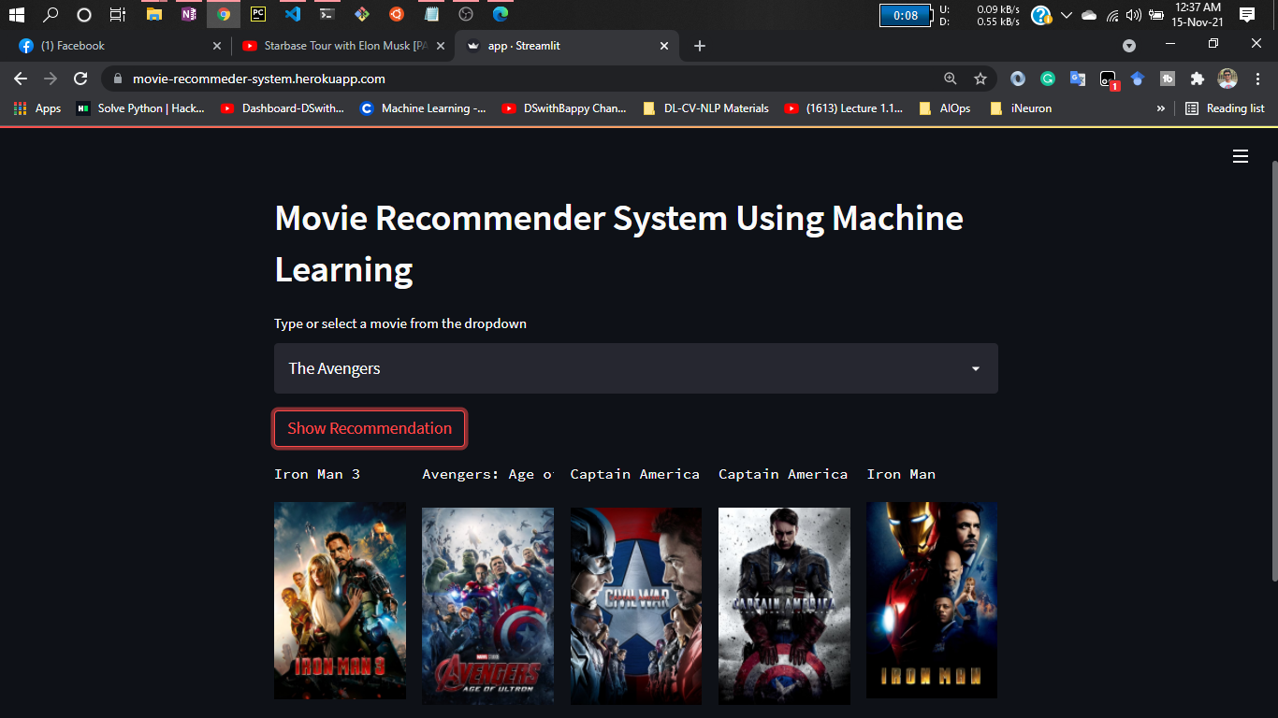Open a new browser tab
This screenshot has height=718, width=1278.
(700, 46)
